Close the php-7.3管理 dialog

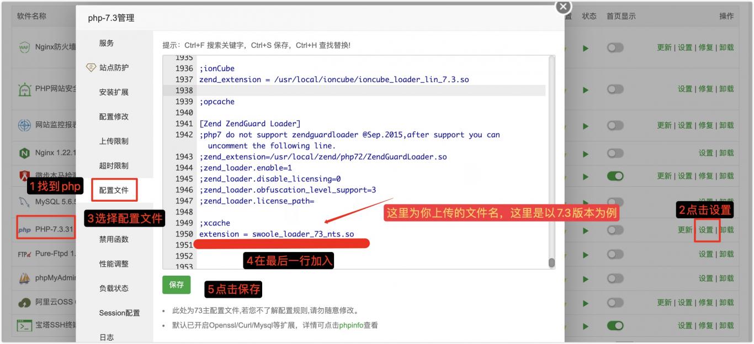pyautogui.click(x=562, y=7)
